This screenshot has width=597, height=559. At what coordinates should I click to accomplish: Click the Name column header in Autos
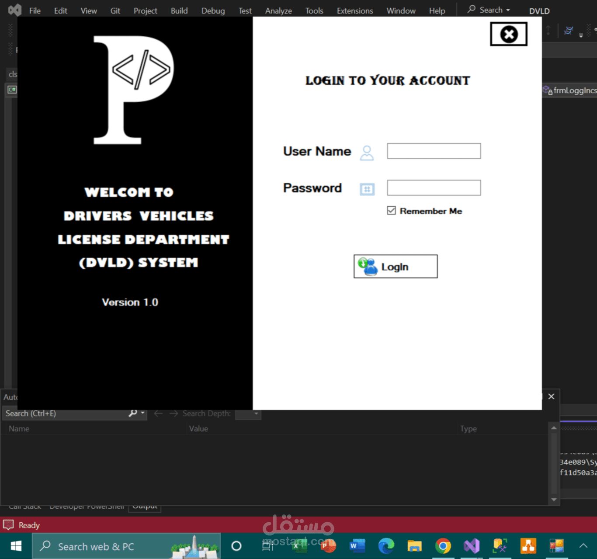pyautogui.click(x=19, y=429)
